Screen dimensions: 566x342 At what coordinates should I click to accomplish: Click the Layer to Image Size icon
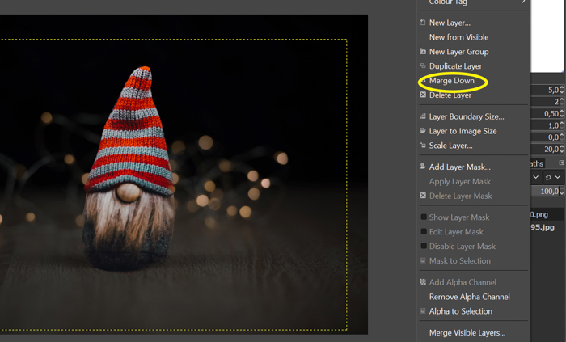pyautogui.click(x=423, y=131)
